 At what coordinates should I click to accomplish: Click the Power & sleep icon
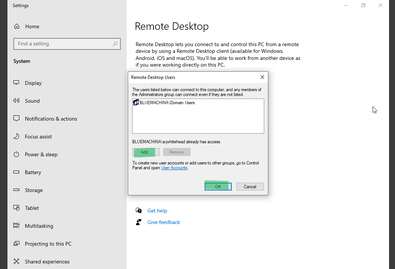coord(16,154)
